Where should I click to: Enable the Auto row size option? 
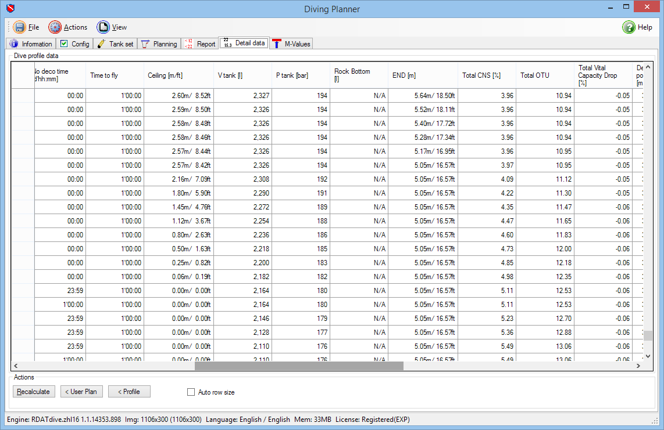[191, 392]
